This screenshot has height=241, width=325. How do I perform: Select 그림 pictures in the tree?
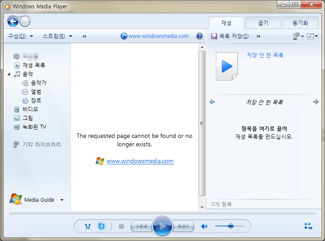coord(28,118)
